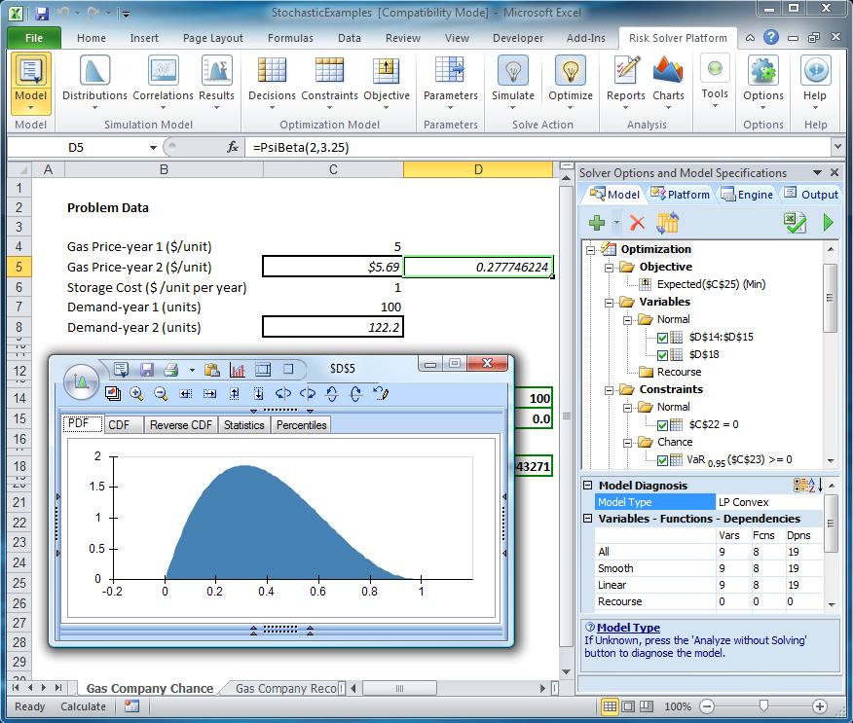Open the Constraints ribbon icon
The image size is (853, 723).
tap(329, 78)
